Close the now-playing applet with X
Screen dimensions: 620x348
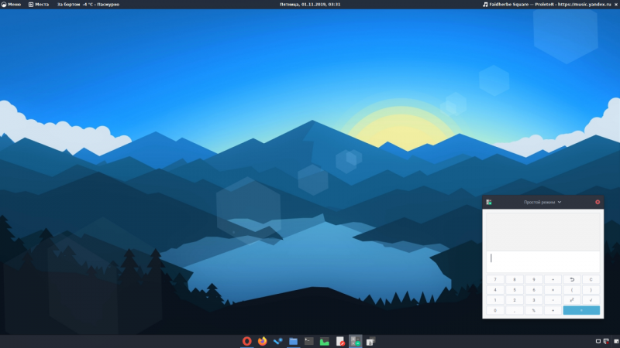click(616, 5)
